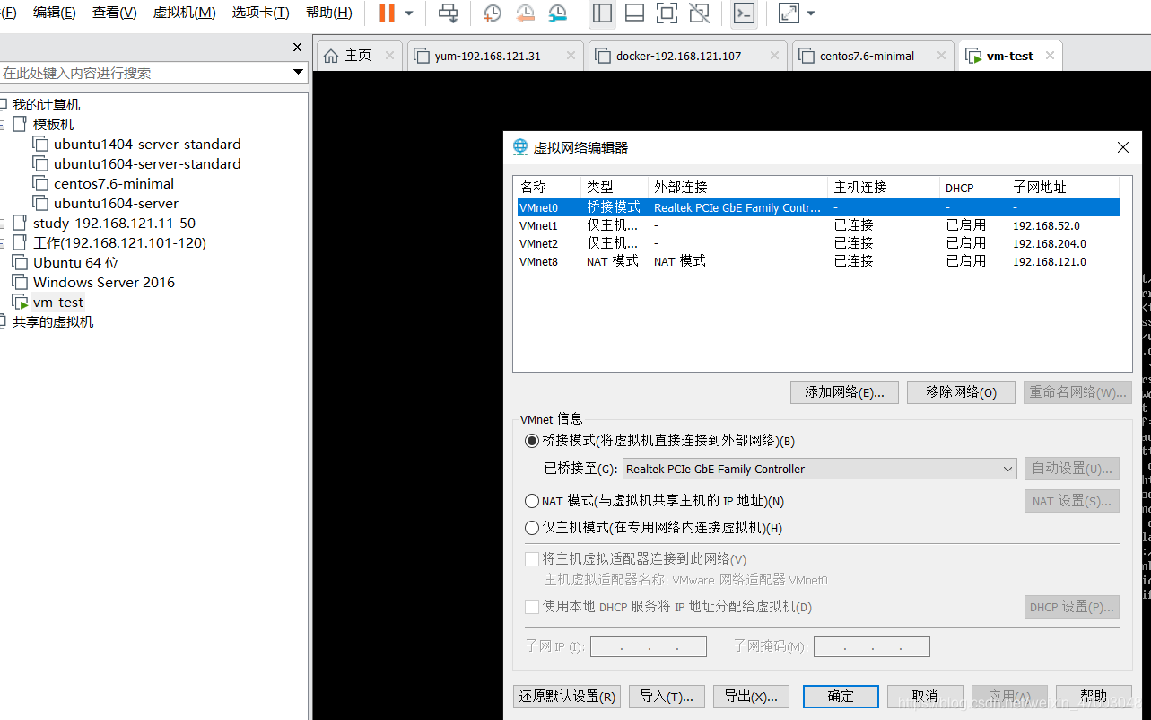Select the VMnet2 host-only row
This screenshot has width=1151, height=720.
818,243
